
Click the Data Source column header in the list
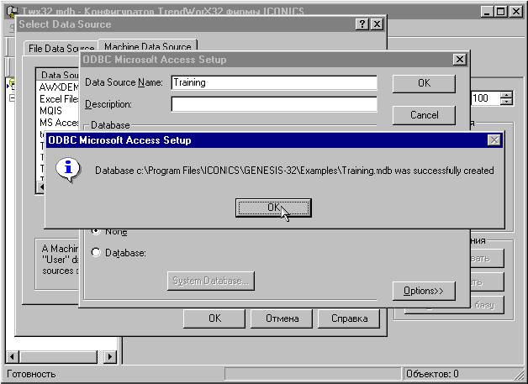tap(59, 75)
